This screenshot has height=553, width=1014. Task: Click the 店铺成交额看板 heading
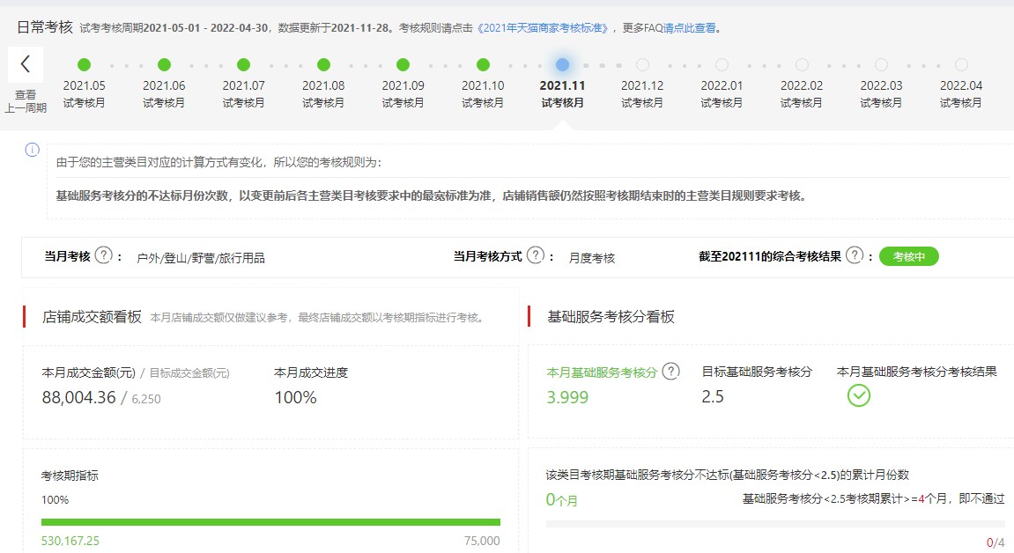click(92, 316)
